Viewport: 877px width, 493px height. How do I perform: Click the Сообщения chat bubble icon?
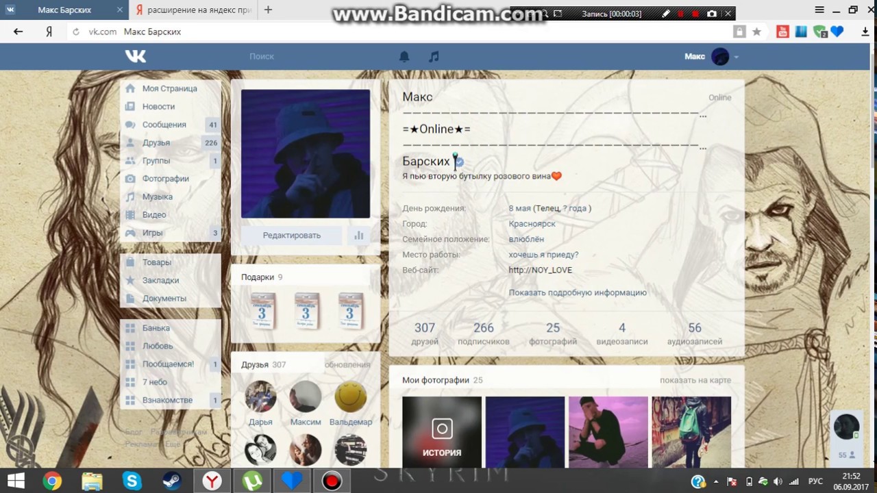click(x=130, y=125)
